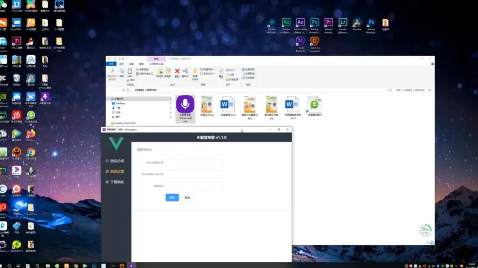Open the recycle bin desktop icon
478x268 pixels.
pos(16,80)
